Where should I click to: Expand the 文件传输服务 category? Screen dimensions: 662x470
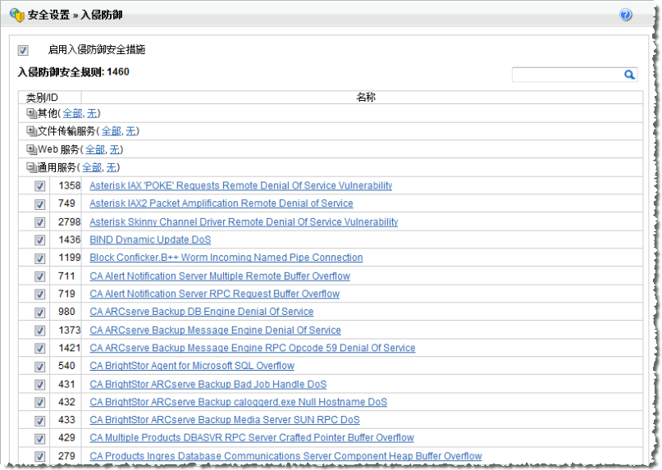(32, 131)
